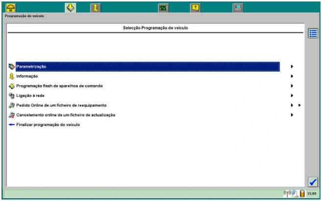Click the yellow Informação row icon
The height and width of the screenshot is (201, 322).
(12, 76)
